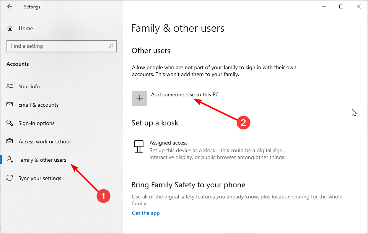Select Family & other users

42,160
